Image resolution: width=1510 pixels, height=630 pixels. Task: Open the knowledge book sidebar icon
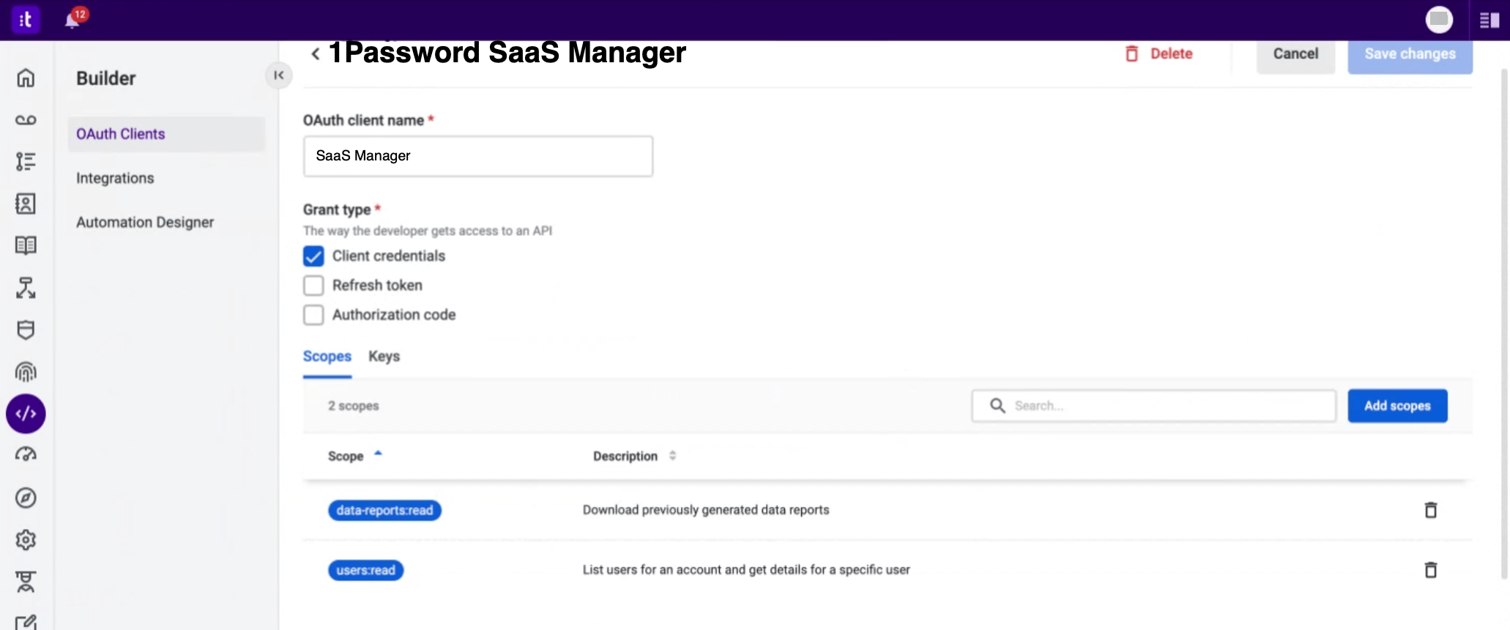pyautogui.click(x=26, y=245)
